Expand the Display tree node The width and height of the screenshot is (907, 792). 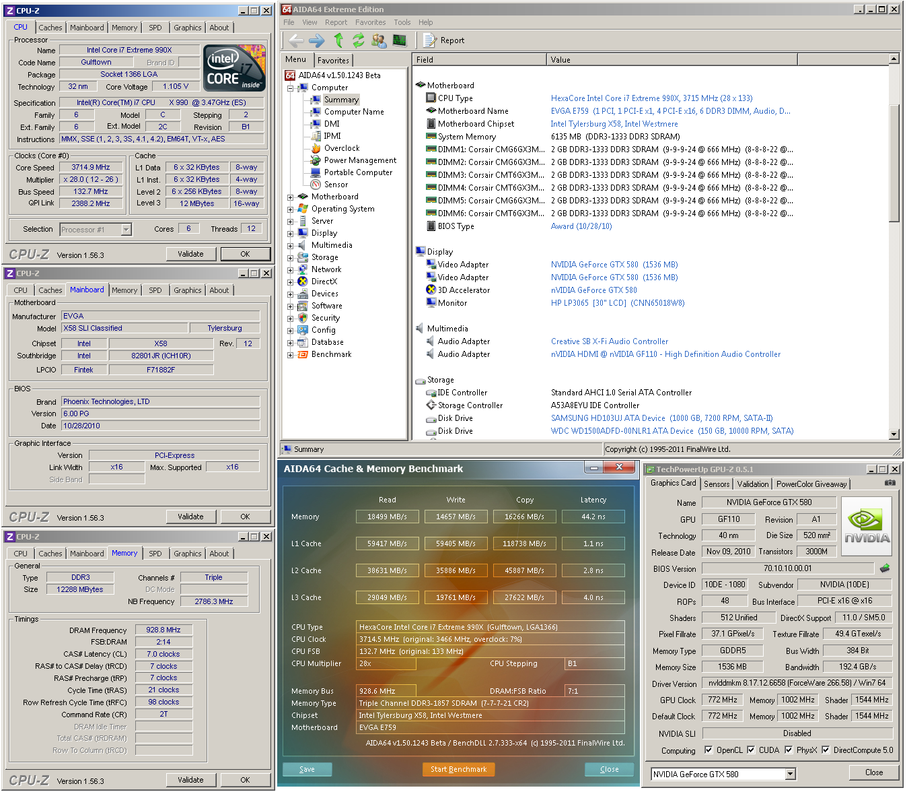[290, 233]
